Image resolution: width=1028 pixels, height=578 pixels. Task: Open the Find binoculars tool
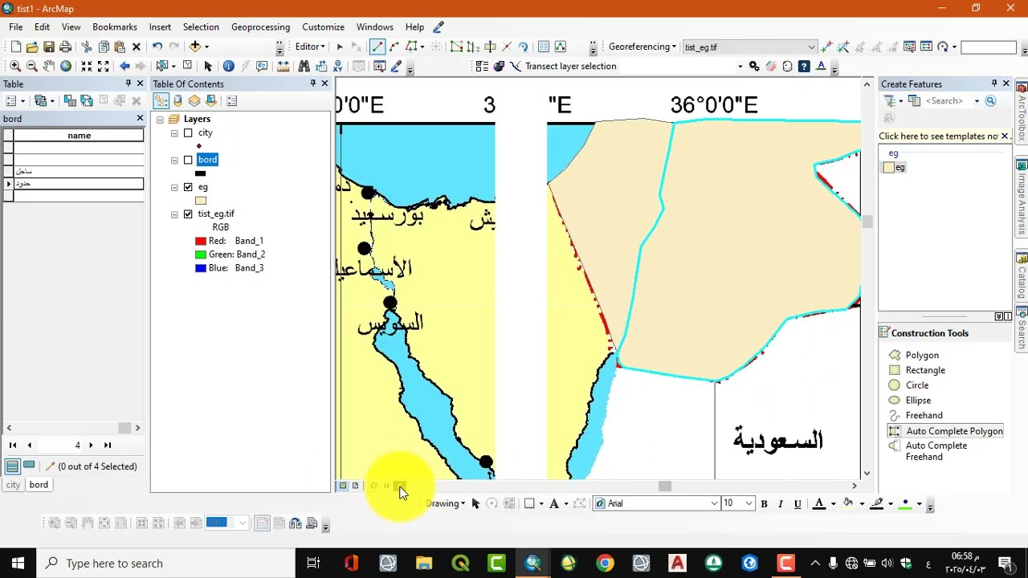point(304,66)
